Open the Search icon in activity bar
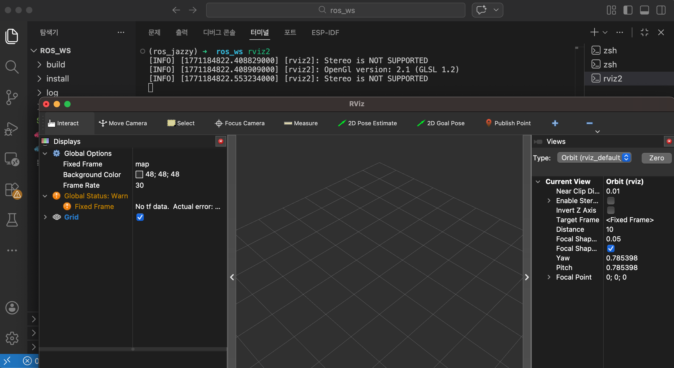Viewport: 674px width, 368px height. 12,67
